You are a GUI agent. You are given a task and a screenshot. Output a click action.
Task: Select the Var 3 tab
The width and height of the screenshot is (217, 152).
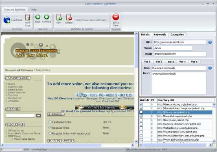pyautogui.click(x=171, y=62)
